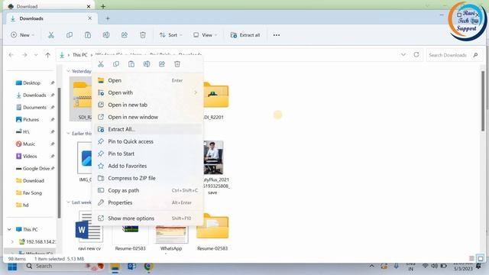Go up one folder level
This screenshot has width=489, height=275.
pyautogui.click(x=47, y=55)
